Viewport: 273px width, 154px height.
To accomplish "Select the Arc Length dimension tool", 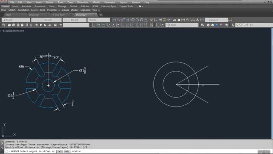I will click(123, 20).
